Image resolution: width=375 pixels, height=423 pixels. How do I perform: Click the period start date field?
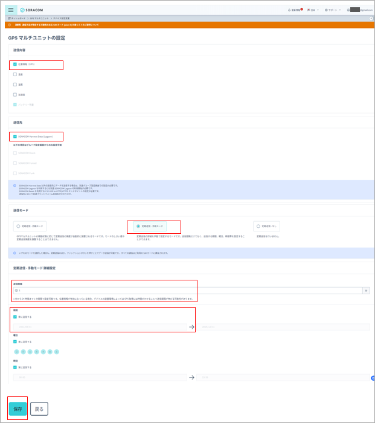[100, 327]
